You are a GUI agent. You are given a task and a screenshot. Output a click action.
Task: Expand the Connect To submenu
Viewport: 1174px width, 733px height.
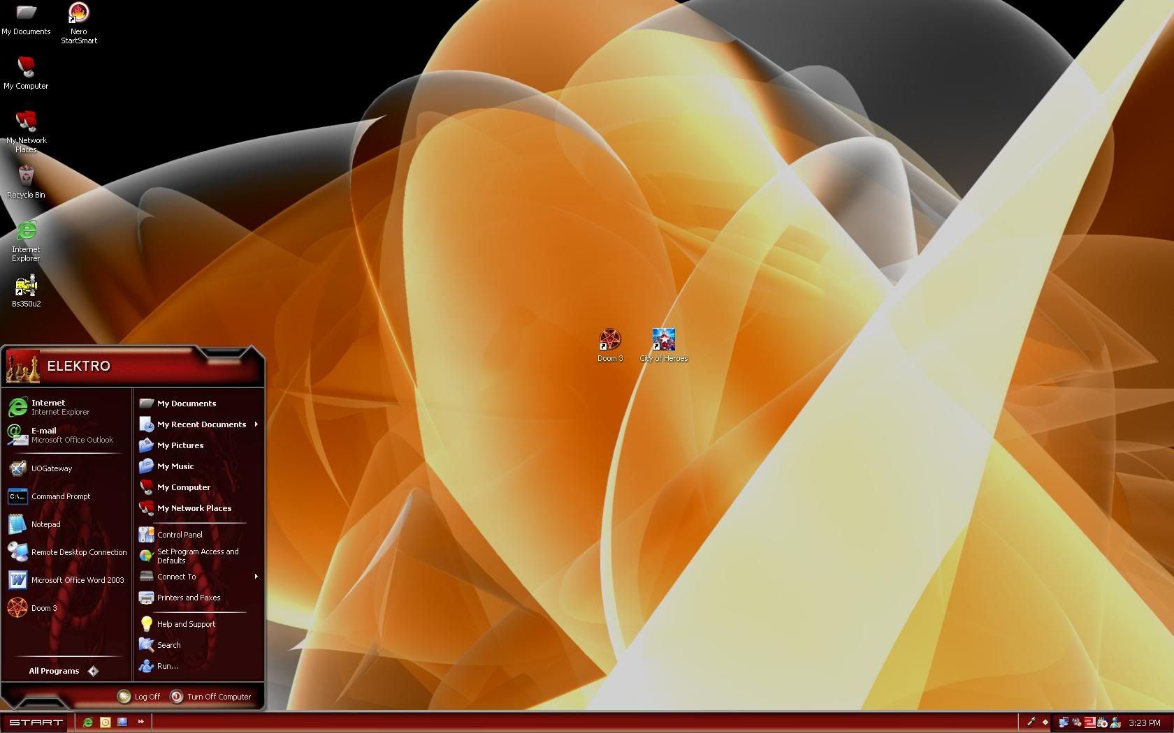click(198, 577)
